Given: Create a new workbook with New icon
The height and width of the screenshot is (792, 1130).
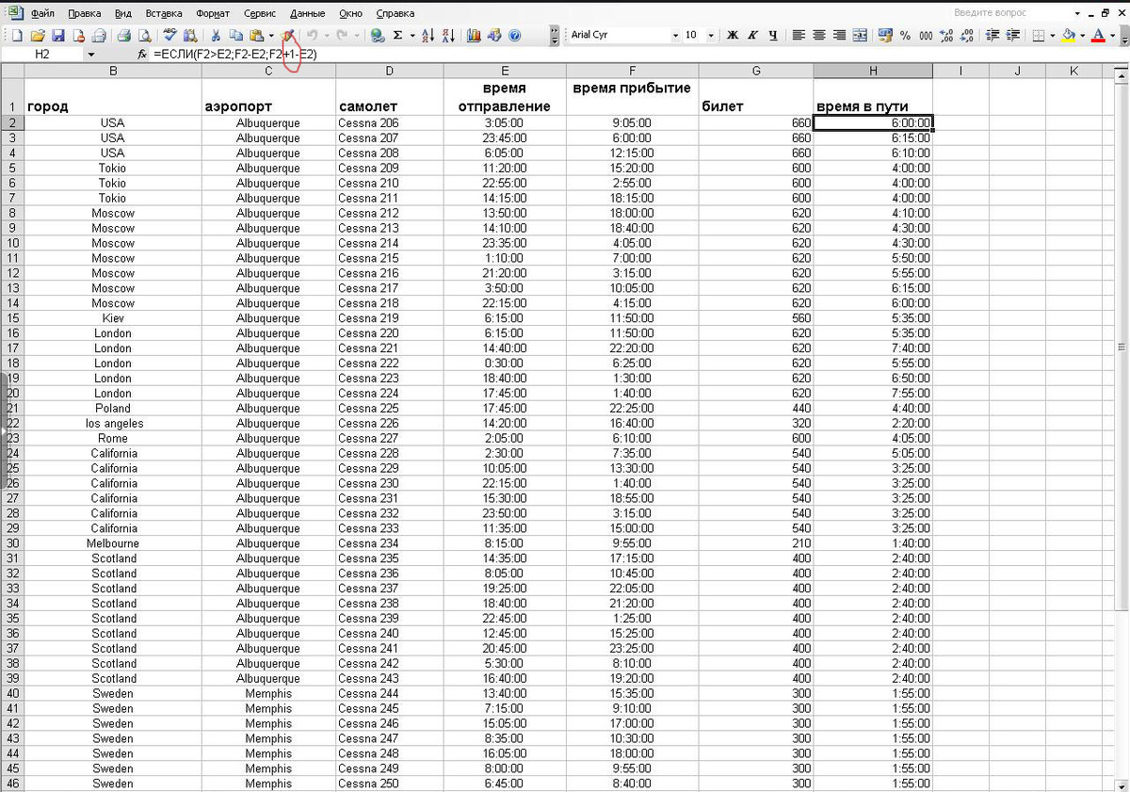Looking at the screenshot, I should tap(17, 35).
